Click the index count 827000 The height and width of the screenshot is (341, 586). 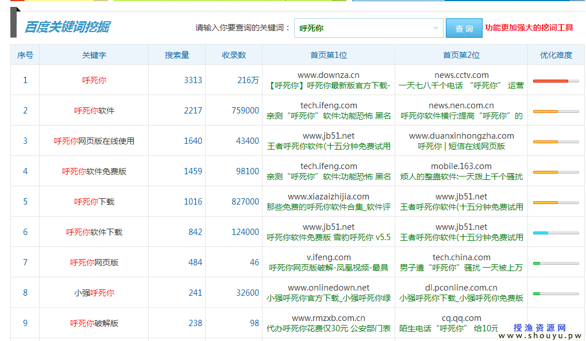(245, 202)
